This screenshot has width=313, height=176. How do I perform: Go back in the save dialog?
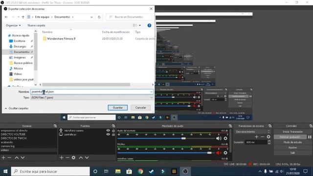[x=6, y=17]
